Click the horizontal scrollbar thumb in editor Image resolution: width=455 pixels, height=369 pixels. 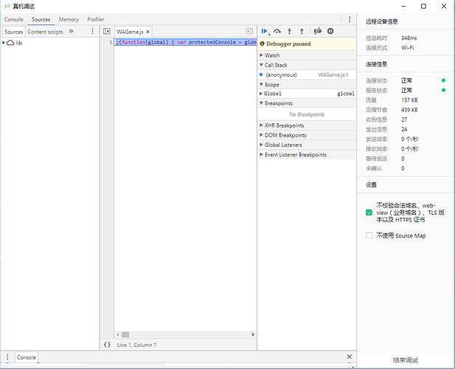pyautogui.click(x=125, y=334)
